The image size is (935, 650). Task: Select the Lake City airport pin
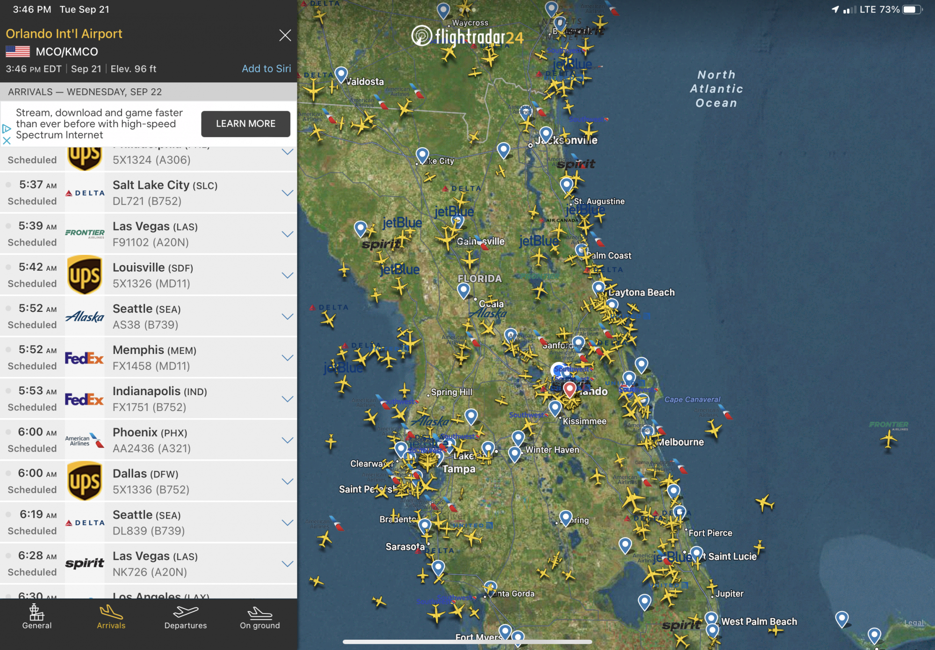tap(422, 155)
